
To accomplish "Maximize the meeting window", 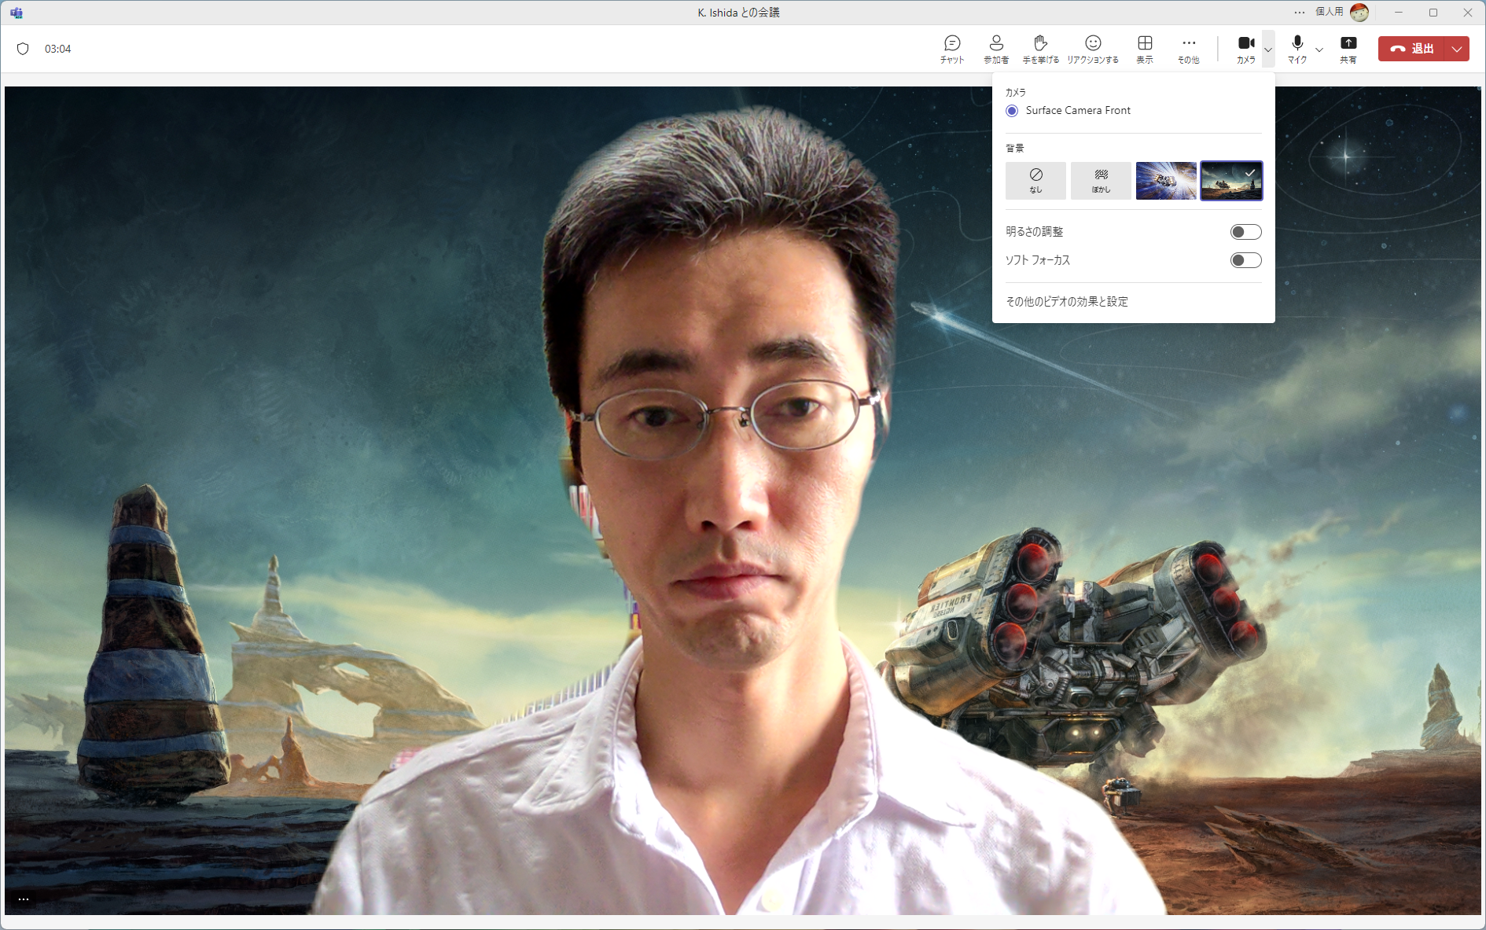I will point(1433,13).
